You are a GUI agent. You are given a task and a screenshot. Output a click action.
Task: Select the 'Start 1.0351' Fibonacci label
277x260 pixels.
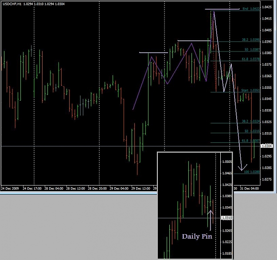[x=250, y=91]
